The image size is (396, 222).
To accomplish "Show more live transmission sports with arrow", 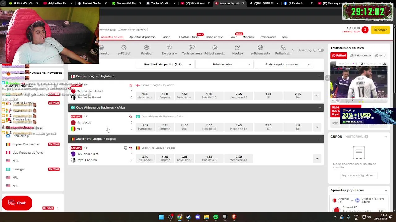I will pyautogui.click(x=385, y=55).
